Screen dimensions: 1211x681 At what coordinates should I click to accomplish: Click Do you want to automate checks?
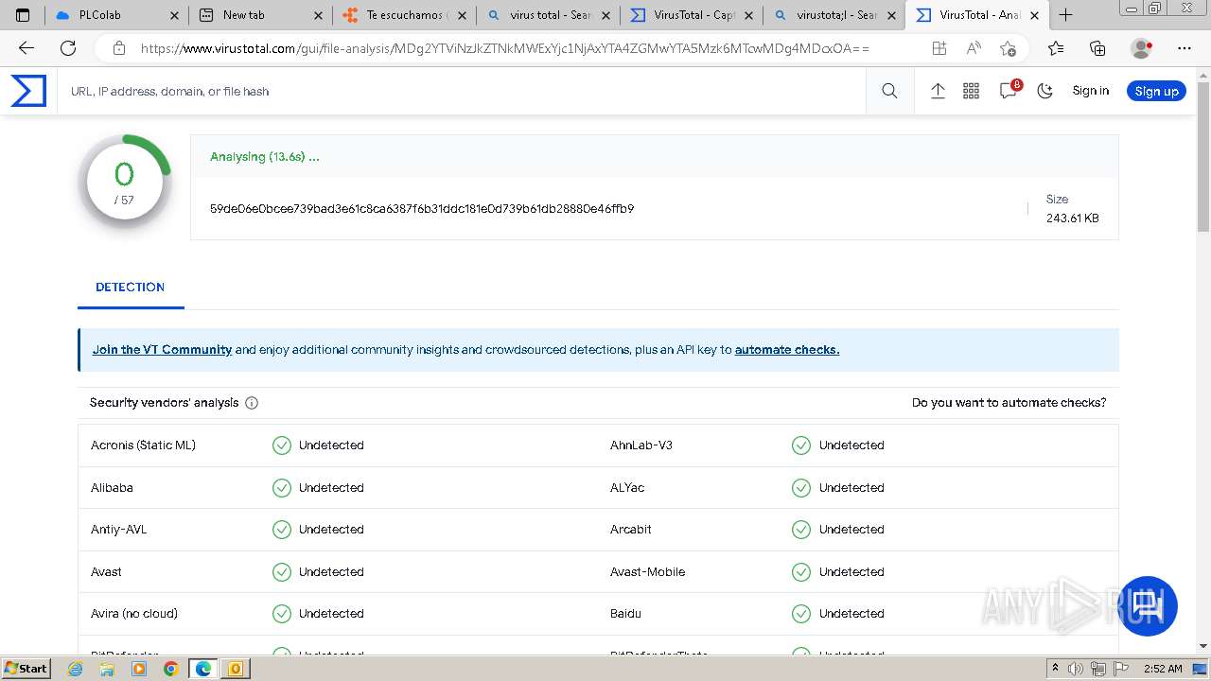pyautogui.click(x=1009, y=402)
